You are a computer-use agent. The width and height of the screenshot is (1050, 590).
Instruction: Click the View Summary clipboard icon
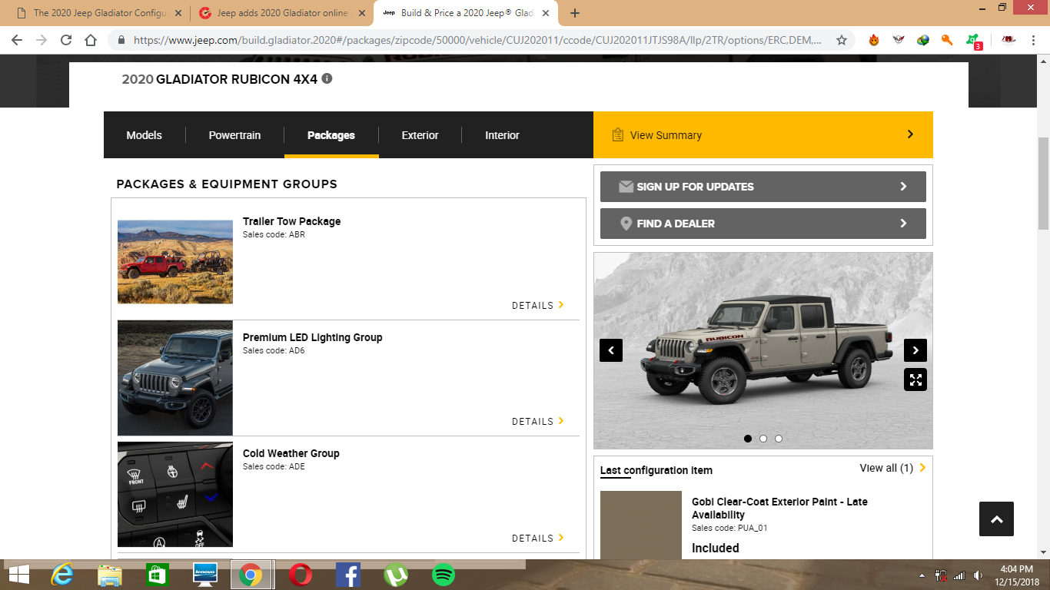click(617, 135)
